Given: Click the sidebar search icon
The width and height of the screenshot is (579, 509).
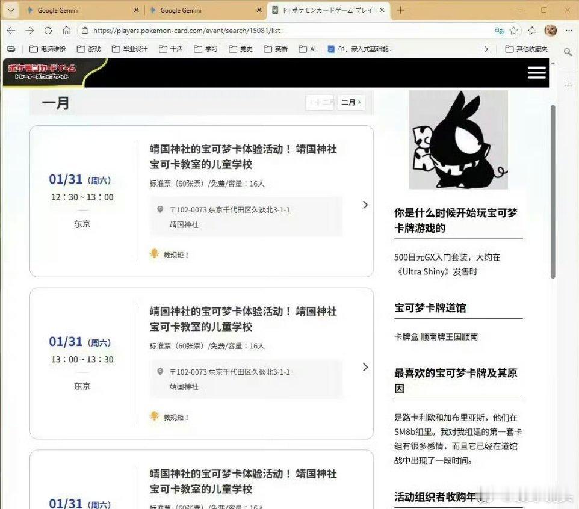Looking at the screenshot, I should click(568, 52).
